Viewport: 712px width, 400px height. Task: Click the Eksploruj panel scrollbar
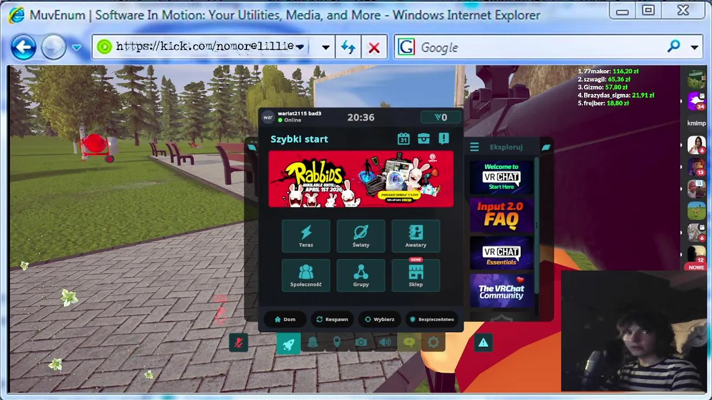tap(537, 225)
